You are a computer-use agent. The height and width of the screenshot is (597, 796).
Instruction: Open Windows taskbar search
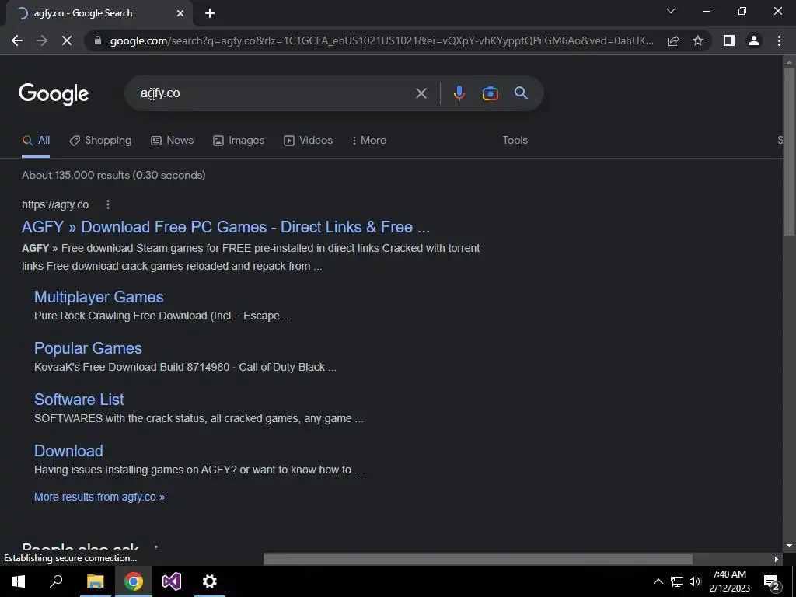[x=56, y=581]
